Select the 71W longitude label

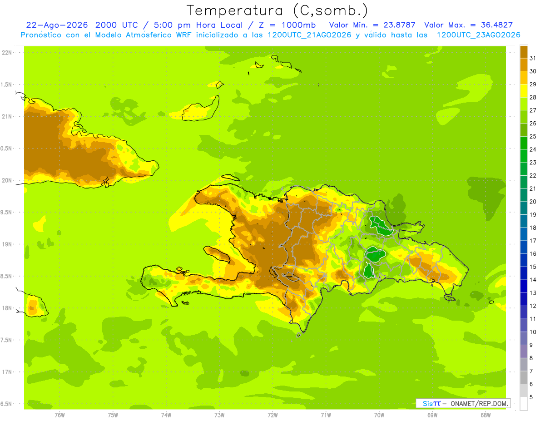(x=326, y=415)
